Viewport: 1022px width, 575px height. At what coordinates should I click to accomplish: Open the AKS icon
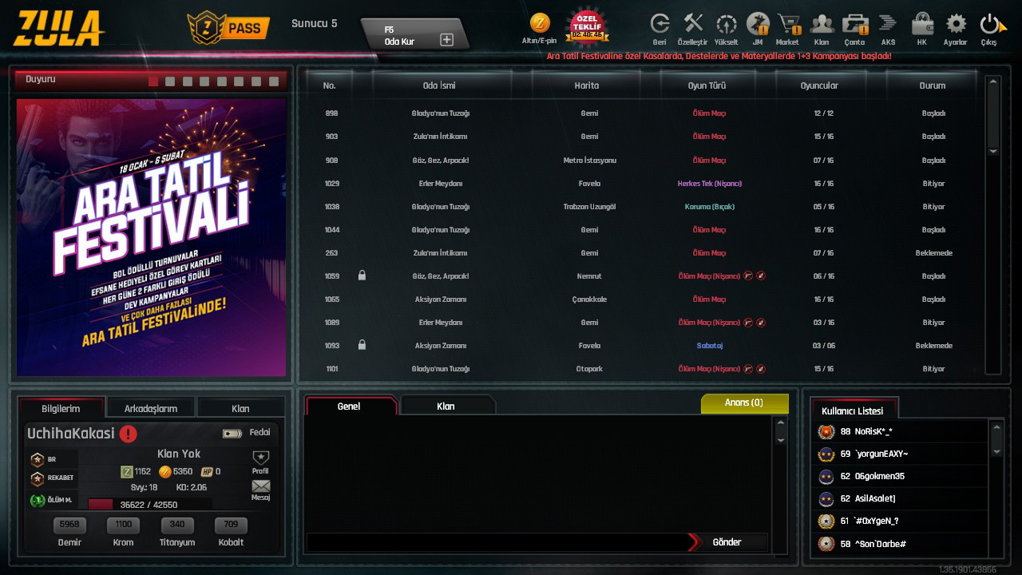coord(888,23)
